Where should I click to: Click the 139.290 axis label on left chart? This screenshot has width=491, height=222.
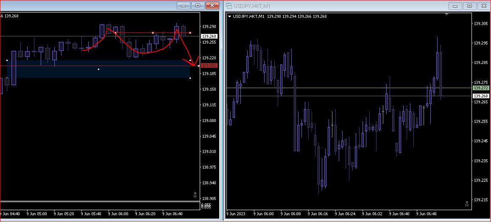tap(210, 27)
